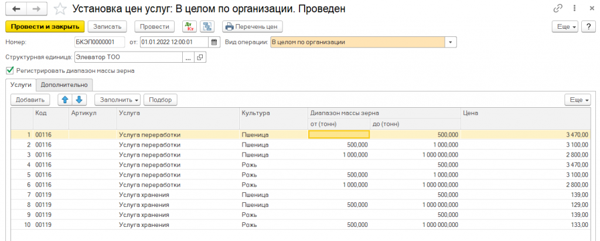600x241 pixels.
Task: Move table row up with arrow
Action: [x=66, y=100]
